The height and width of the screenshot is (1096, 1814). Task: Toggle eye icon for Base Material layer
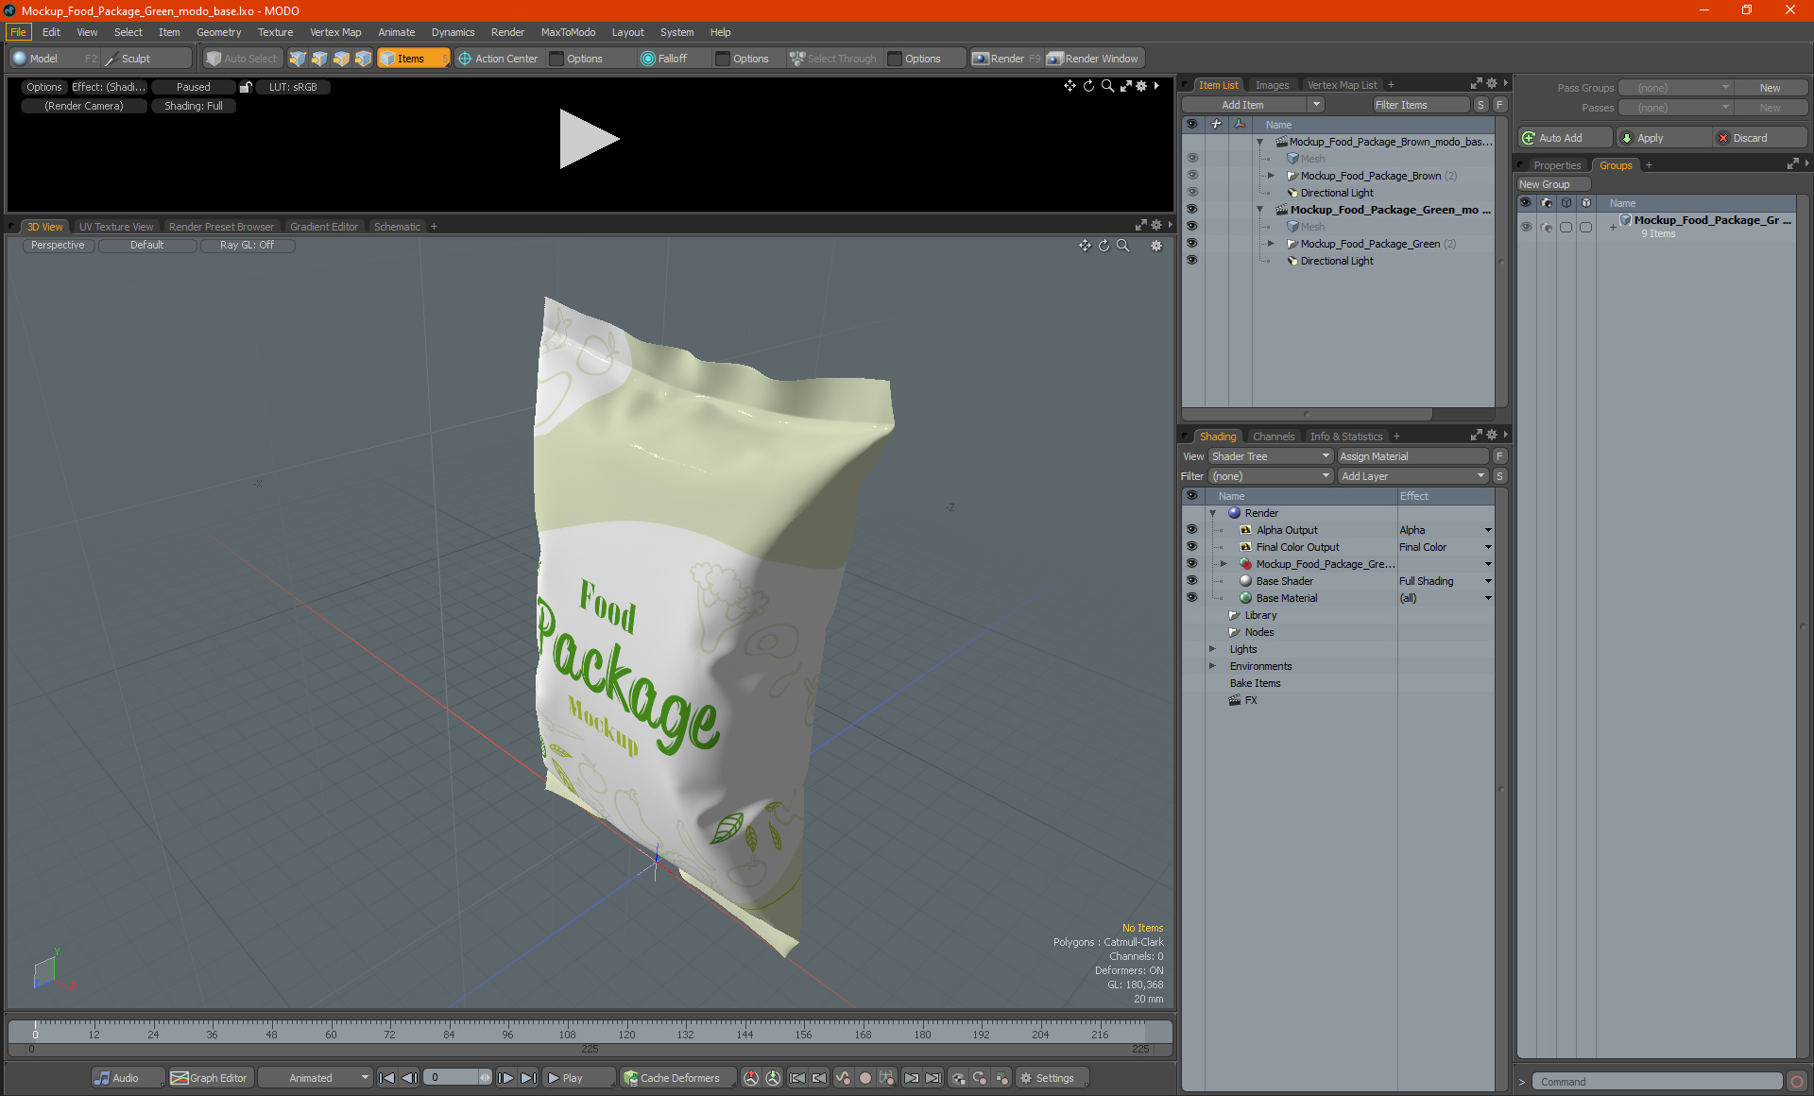click(x=1193, y=597)
